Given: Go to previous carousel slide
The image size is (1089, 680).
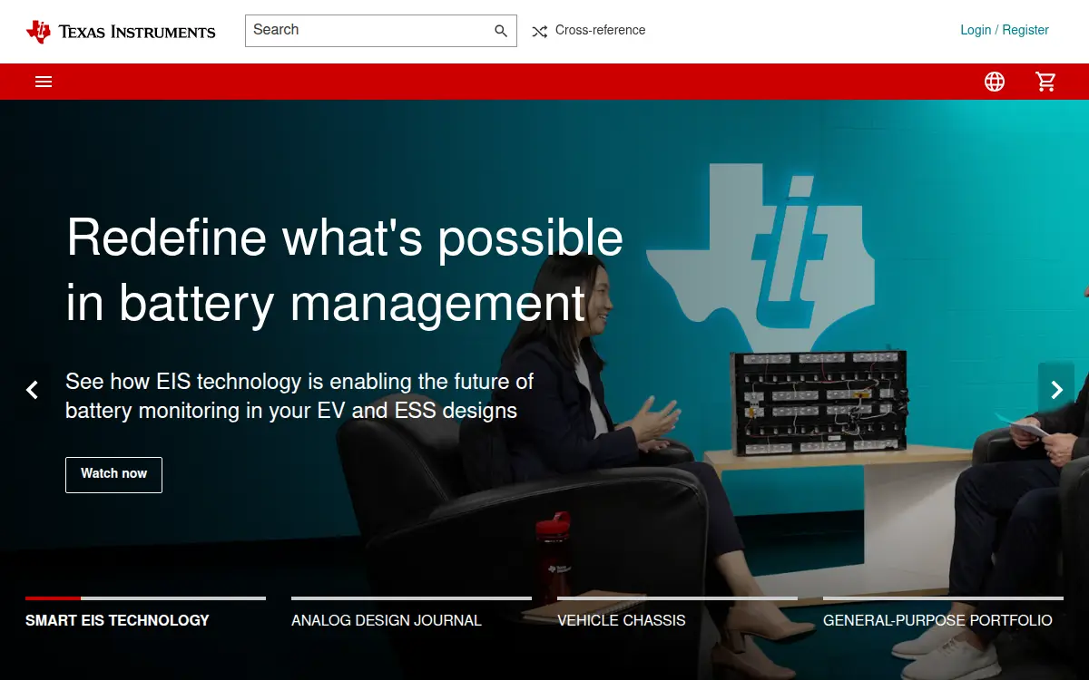Looking at the screenshot, I should (32, 390).
